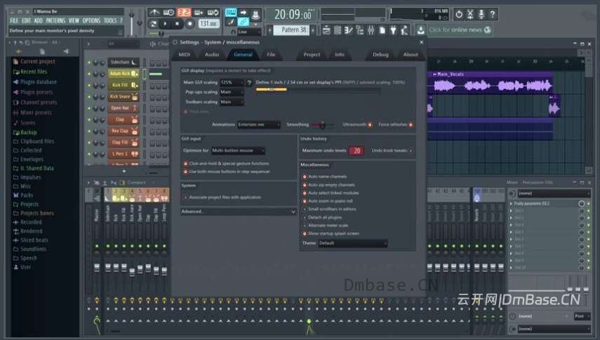This screenshot has height=340, width=600.
Task: Switch to the MIDI settings tab
Action: point(185,54)
